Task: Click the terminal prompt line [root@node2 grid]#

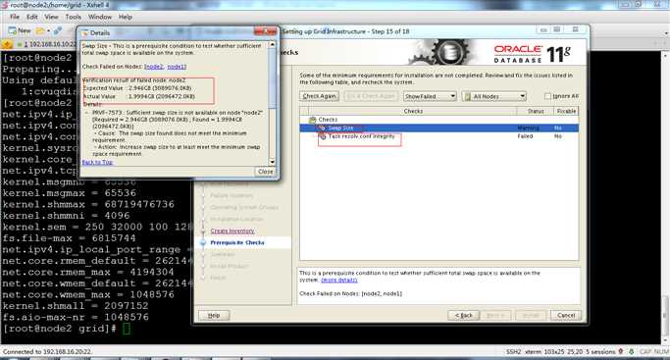Action: (60, 329)
